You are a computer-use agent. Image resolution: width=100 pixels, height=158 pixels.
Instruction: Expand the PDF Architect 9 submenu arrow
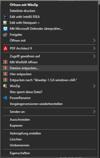94,48
